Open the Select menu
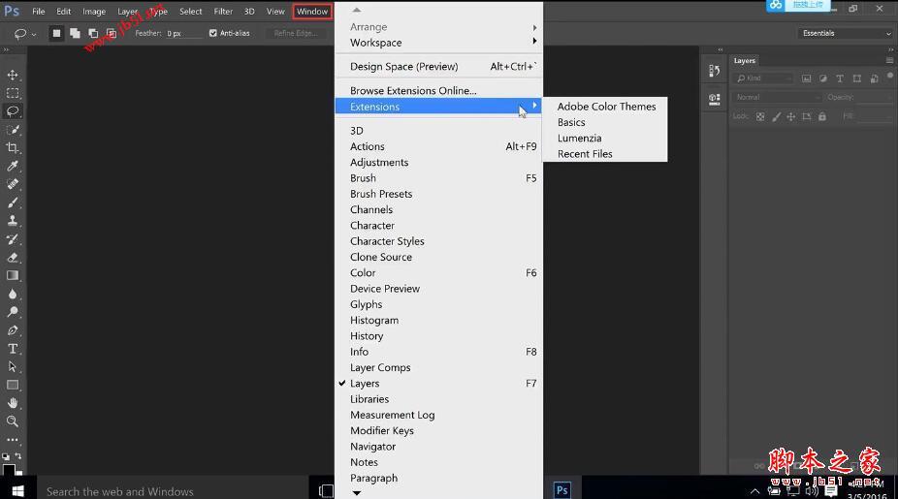This screenshot has width=898, height=499. 190,12
